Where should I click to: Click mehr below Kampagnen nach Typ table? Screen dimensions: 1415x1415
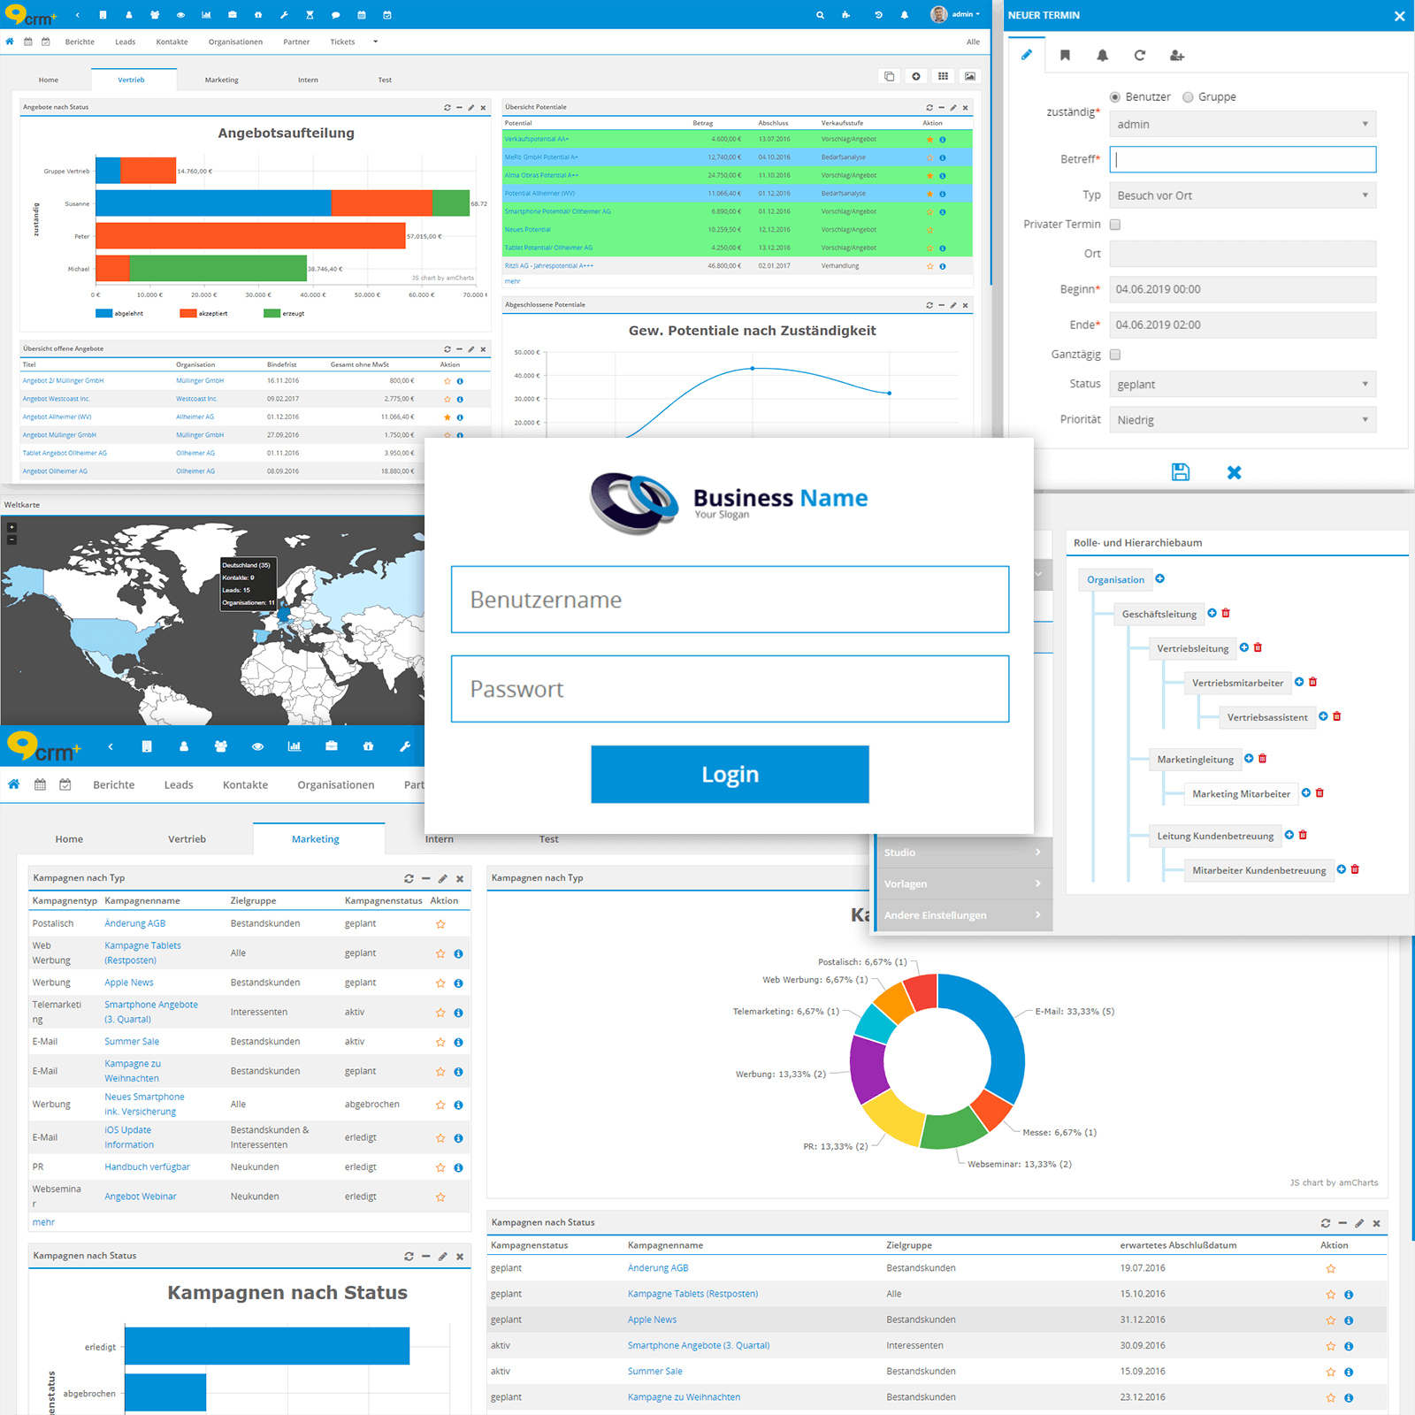coord(43,1222)
